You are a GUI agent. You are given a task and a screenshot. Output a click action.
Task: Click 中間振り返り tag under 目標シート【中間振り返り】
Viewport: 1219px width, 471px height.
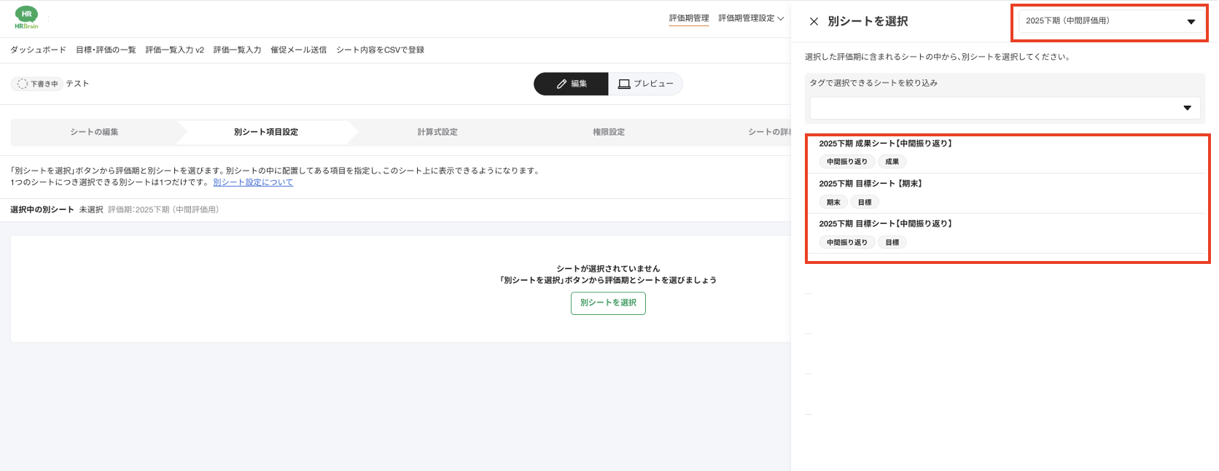(x=846, y=242)
